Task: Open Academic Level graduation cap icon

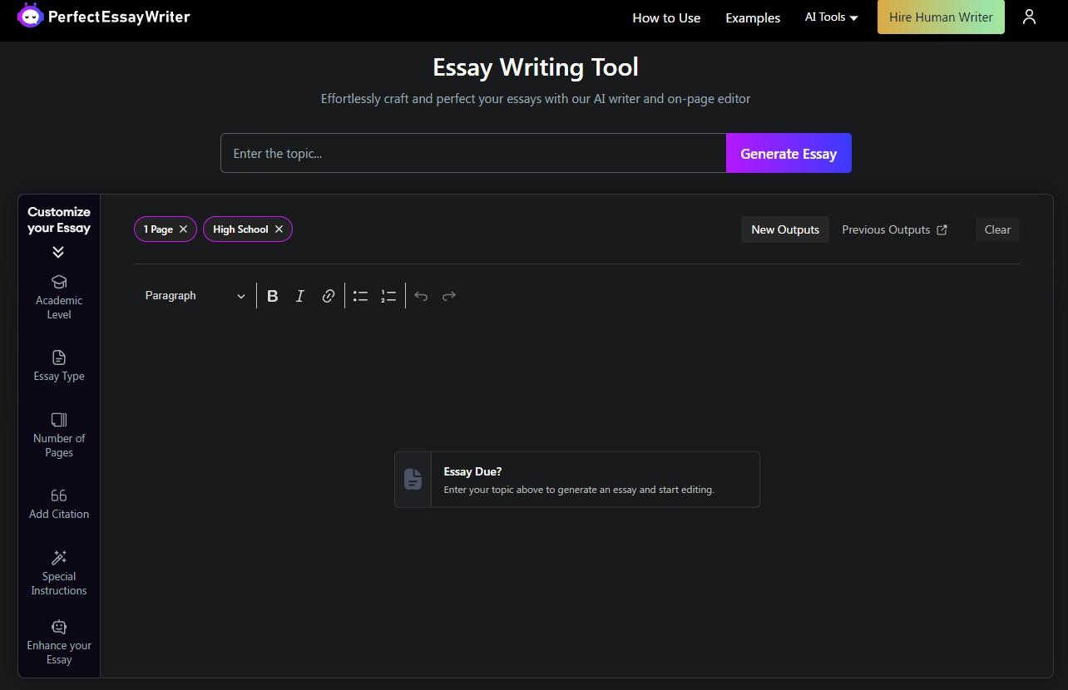Action: (x=59, y=282)
